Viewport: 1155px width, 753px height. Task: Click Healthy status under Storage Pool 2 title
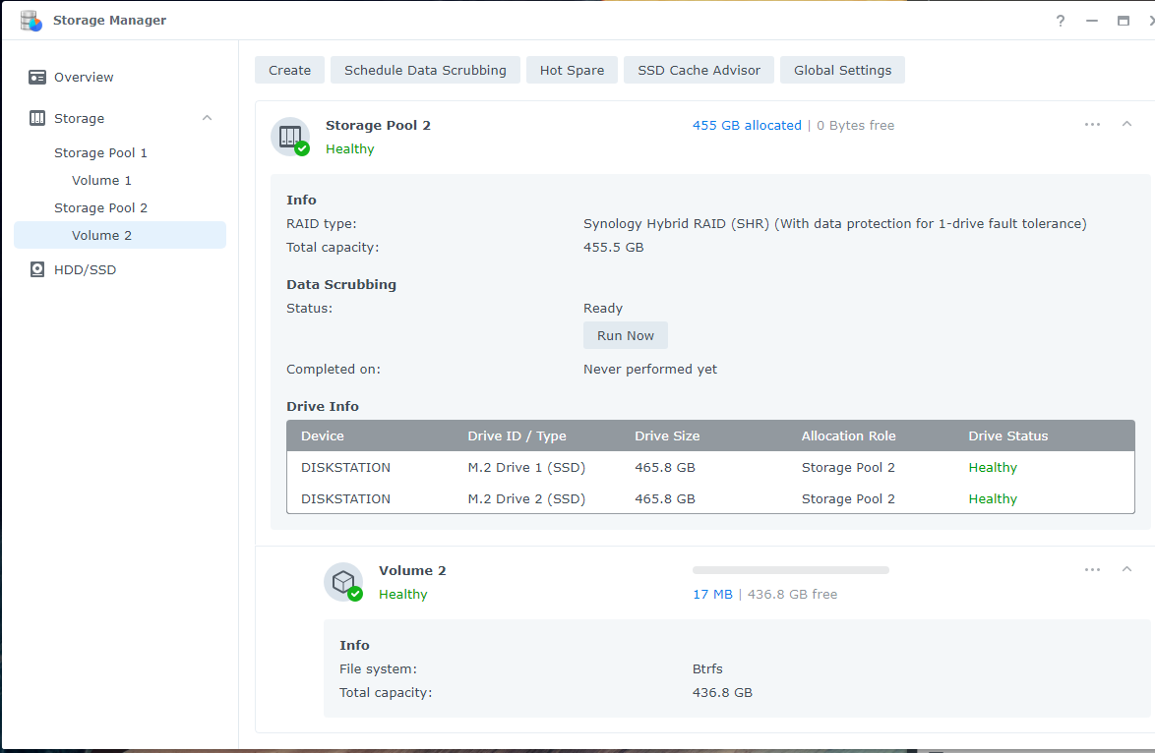click(x=350, y=149)
